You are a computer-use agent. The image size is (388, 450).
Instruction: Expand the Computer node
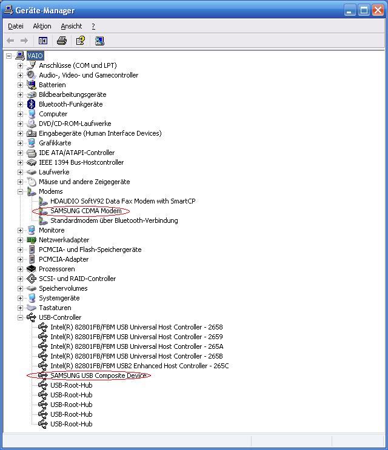(20, 114)
